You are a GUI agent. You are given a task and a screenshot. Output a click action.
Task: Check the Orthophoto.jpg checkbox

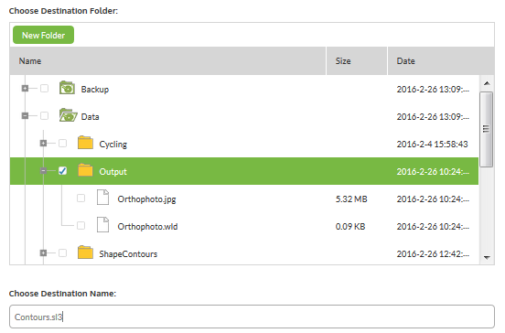coord(81,198)
